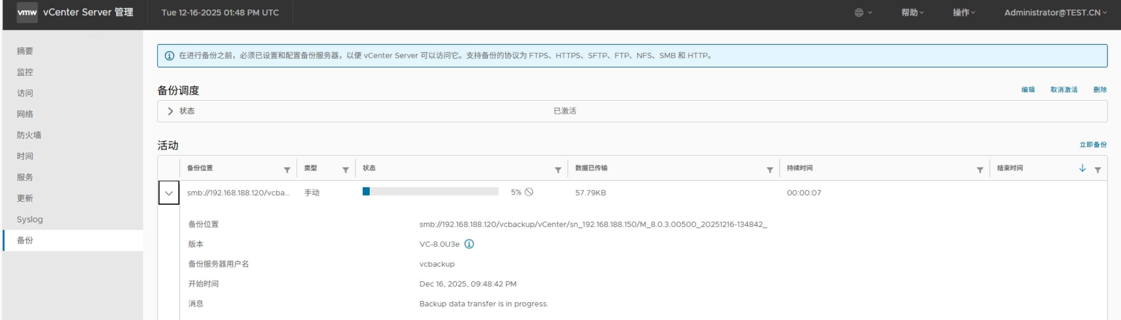
Task: Click the backup progress bar
Action: 431,191
